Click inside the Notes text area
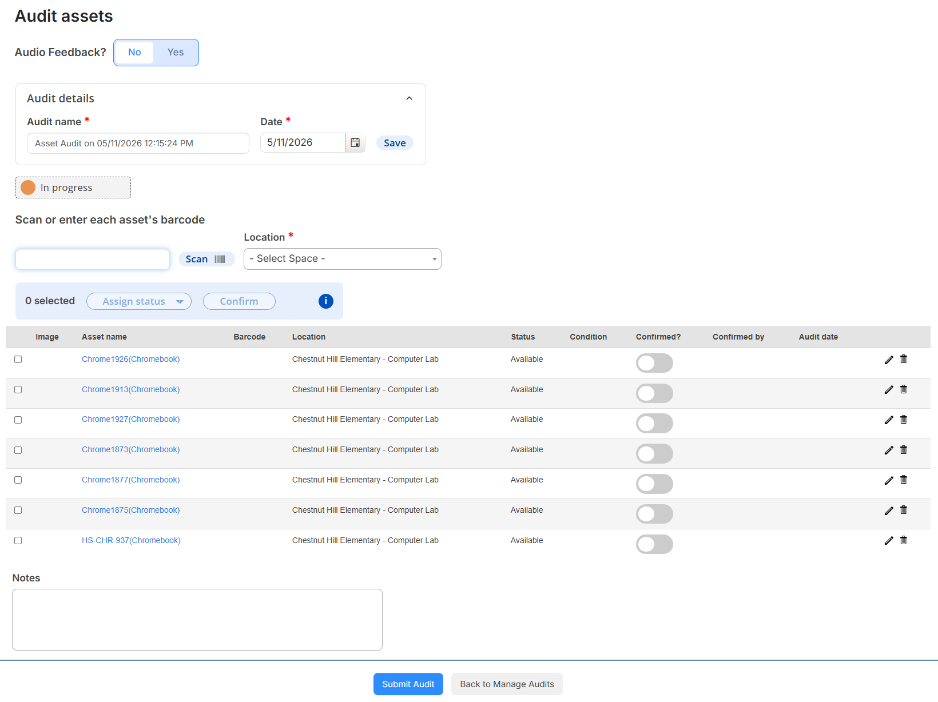This screenshot has width=938, height=702. tap(197, 620)
